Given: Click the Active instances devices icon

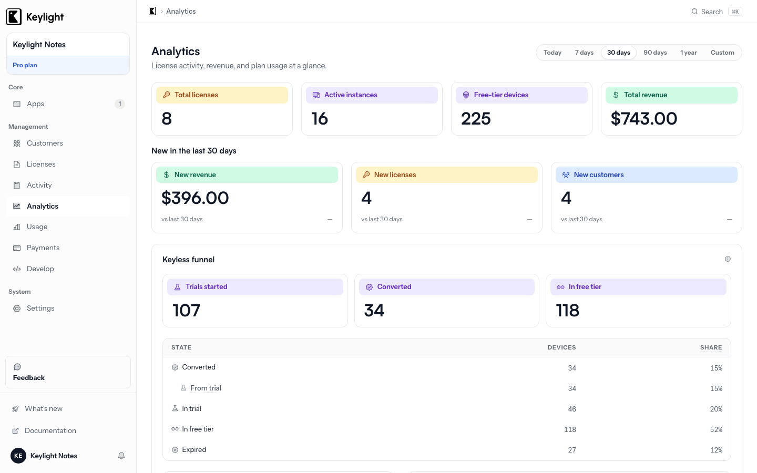Looking at the screenshot, I should 316,95.
